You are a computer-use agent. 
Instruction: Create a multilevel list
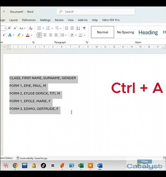[x=57, y=28]
